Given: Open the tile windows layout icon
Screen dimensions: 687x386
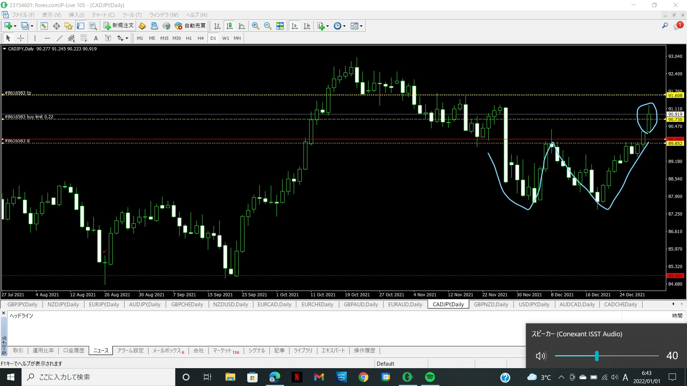Looking at the screenshot, I should pos(280,26).
